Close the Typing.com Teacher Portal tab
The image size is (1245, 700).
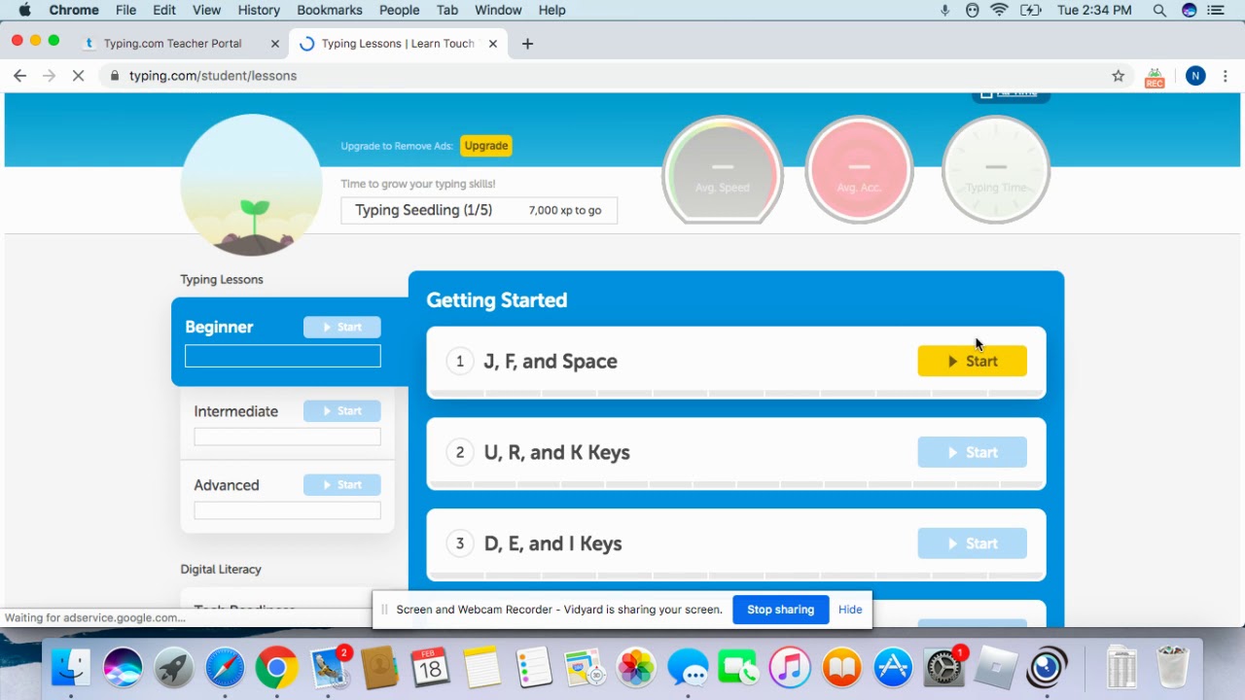(x=275, y=44)
